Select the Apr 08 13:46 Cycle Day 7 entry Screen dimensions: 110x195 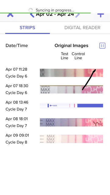click(17, 106)
